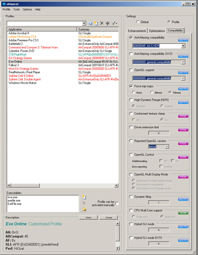
Task: Open the Options menu
Action: click(x=27, y=9)
